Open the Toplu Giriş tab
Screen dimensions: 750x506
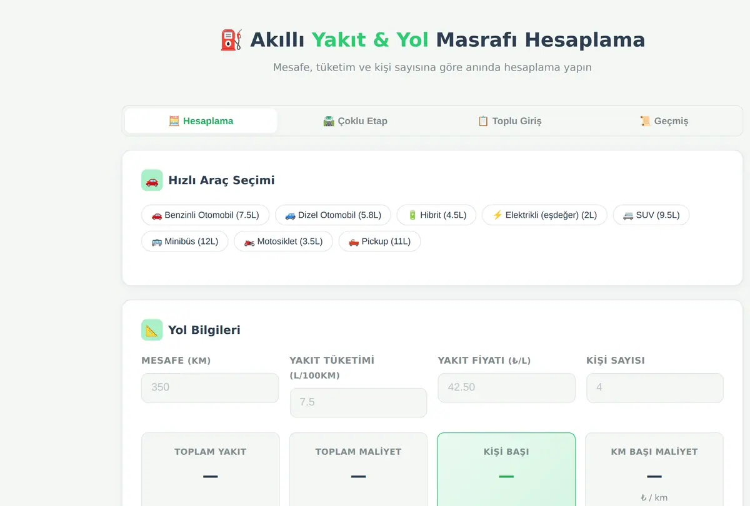click(509, 121)
